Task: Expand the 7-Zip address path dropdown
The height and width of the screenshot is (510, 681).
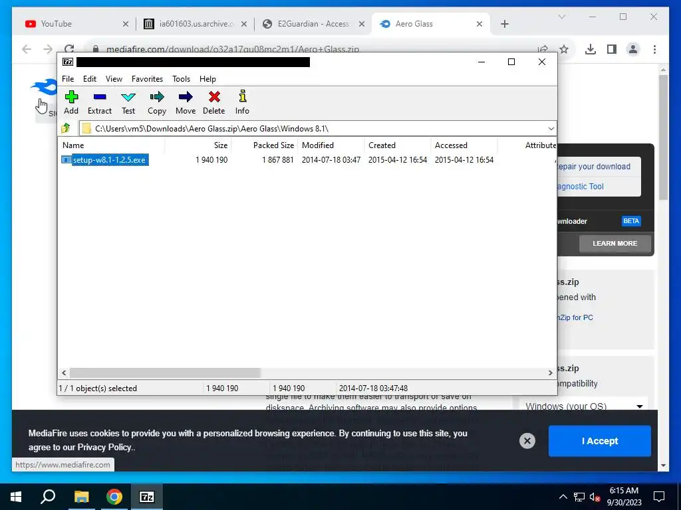Action: coord(551,129)
